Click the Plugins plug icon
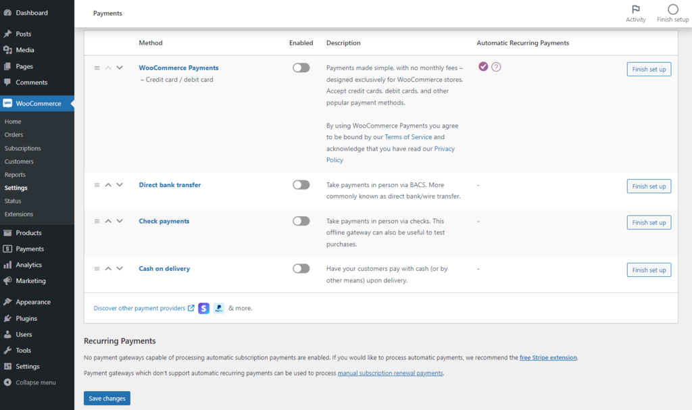 coord(7,318)
